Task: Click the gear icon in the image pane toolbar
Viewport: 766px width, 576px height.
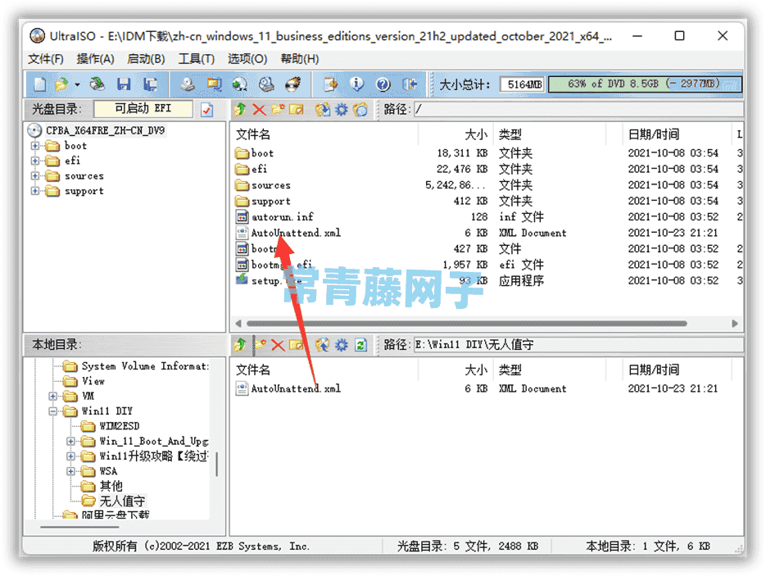Action: [x=342, y=110]
